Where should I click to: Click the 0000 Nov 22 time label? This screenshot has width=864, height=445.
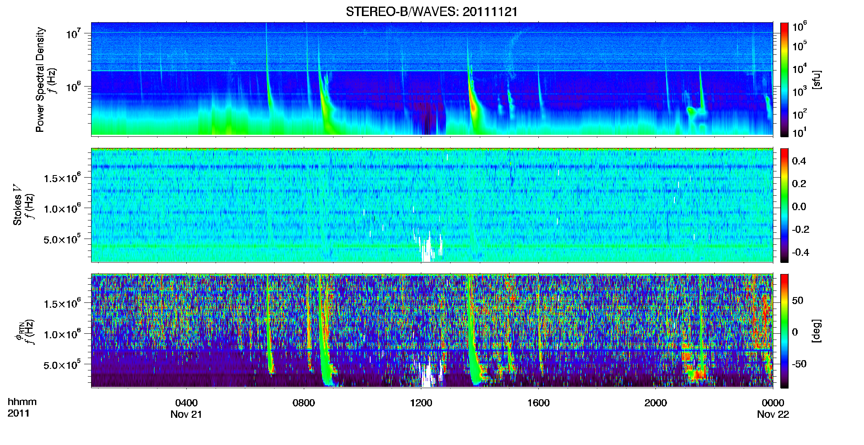[x=773, y=409]
